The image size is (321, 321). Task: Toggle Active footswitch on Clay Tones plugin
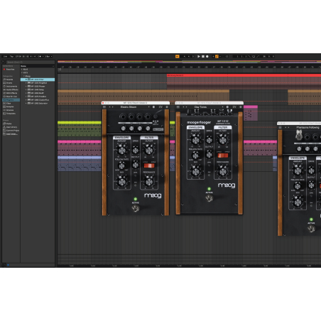(209, 198)
